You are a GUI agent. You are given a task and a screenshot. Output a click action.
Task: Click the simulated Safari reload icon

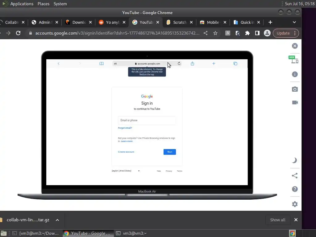click(x=179, y=64)
